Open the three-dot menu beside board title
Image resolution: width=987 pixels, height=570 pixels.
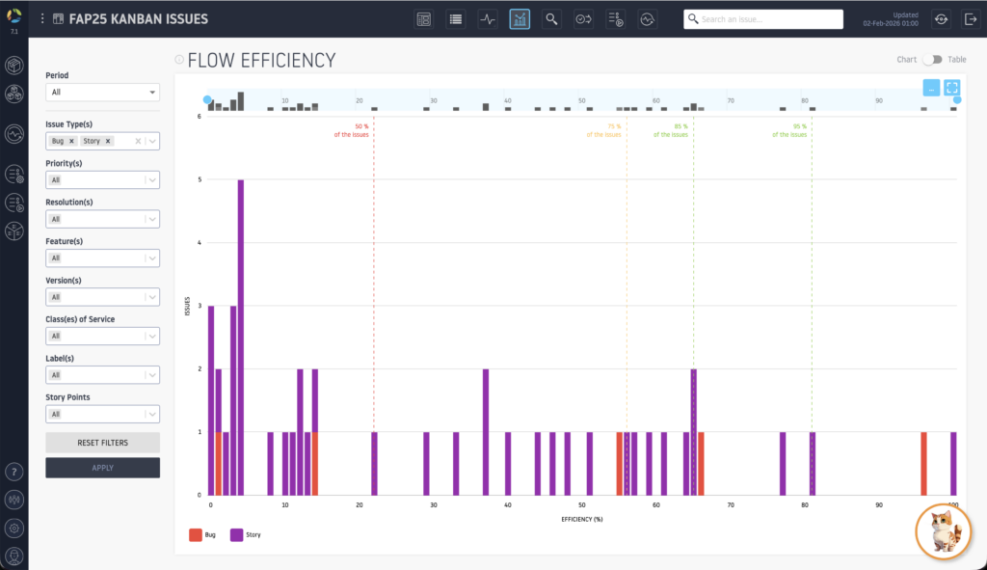[x=42, y=18]
